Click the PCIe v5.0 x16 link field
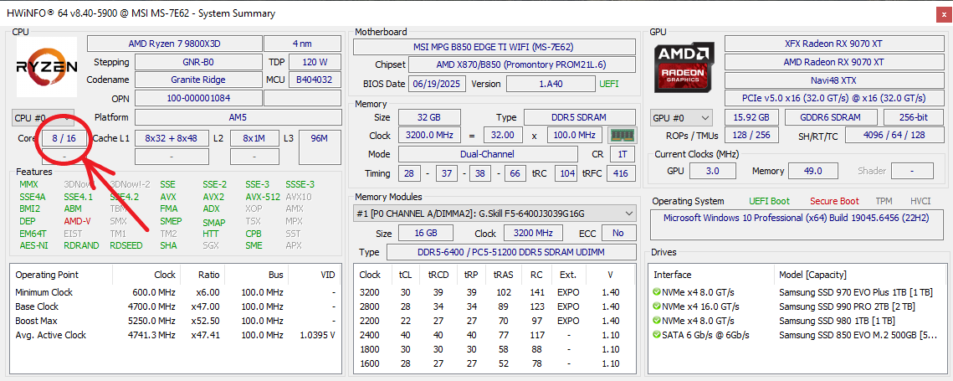This screenshot has width=953, height=381. 833,98
